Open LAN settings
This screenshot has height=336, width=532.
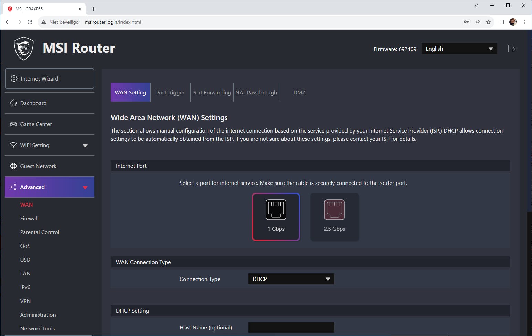point(25,273)
